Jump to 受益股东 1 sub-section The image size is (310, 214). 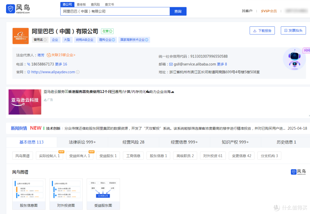click(x=108, y=156)
